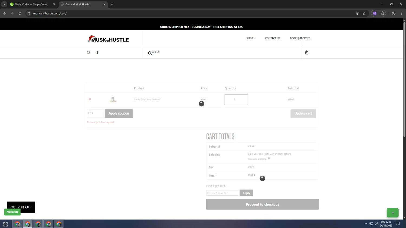Open the tab search dropdown arrow
Image resolution: width=406 pixels, height=228 pixels.
(x=4, y=4)
